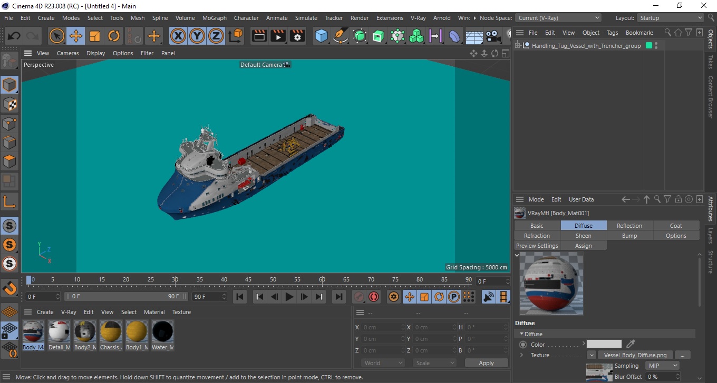This screenshot has width=717, height=383.
Task: Click the Apply button
Action: 486,363
